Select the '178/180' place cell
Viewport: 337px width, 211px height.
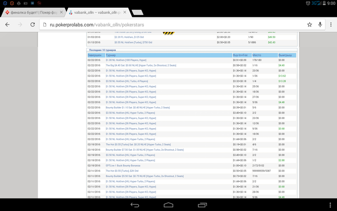click(x=257, y=60)
